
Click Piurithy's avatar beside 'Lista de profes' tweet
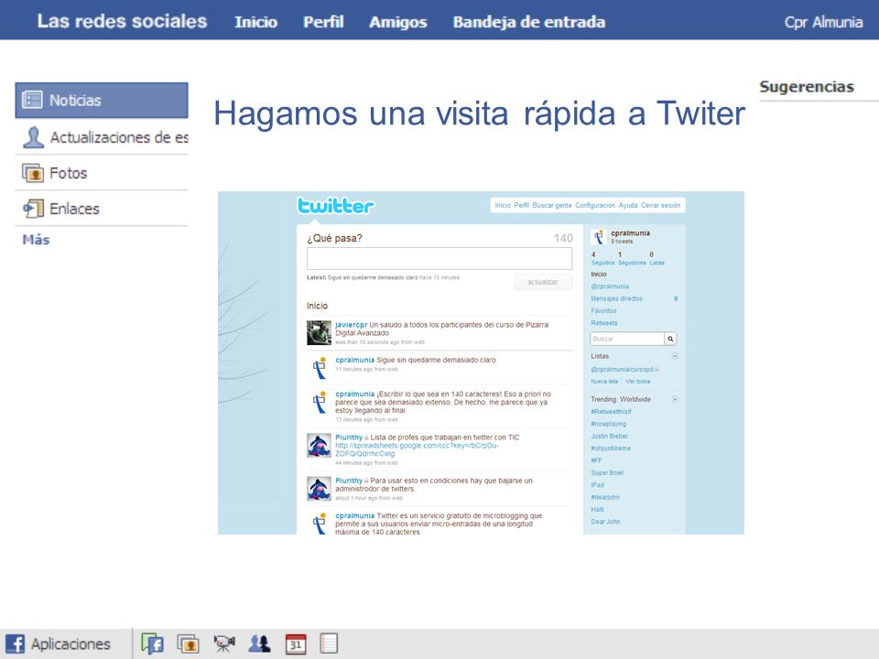tap(319, 446)
